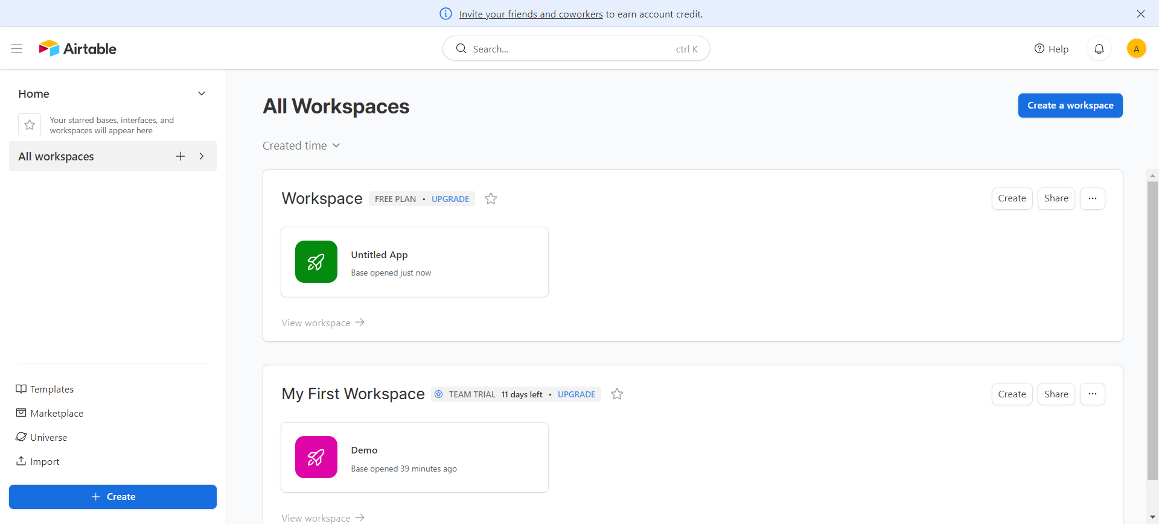Click View workspace link under Untitled App
Viewport: 1159px width, 524px height.
pyautogui.click(x=323, y=323)
